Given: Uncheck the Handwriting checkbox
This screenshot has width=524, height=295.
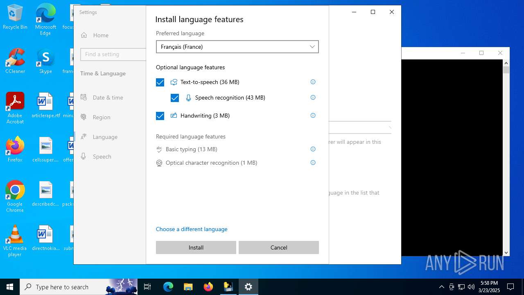Looking at the screenshot, I should tap(160, 116).
